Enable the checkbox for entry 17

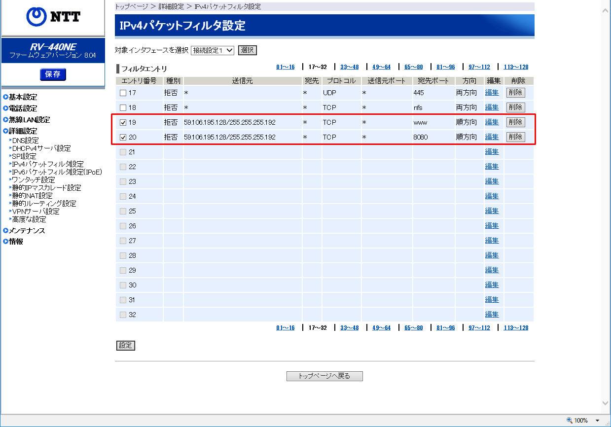(123, 93)
